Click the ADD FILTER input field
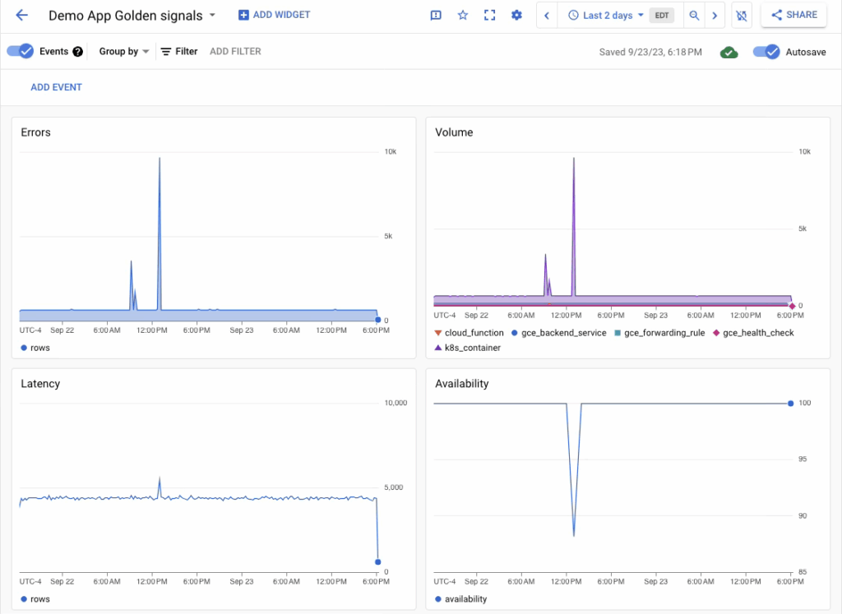 click(x=235, y=52)
